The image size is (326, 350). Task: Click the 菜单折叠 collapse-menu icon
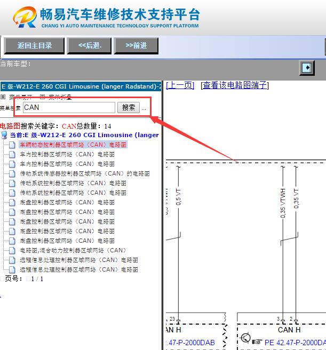pyautogui.click(x=43, y=97)
